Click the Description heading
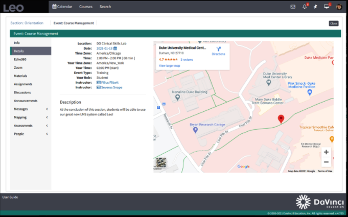This screenshot has height=217, width=348. coord(71,102)
